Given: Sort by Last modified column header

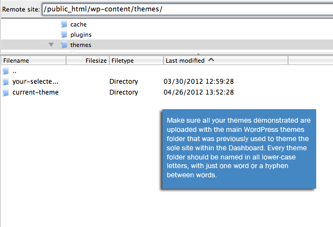Looking at the screenshot, I should (x=226, y=61).
